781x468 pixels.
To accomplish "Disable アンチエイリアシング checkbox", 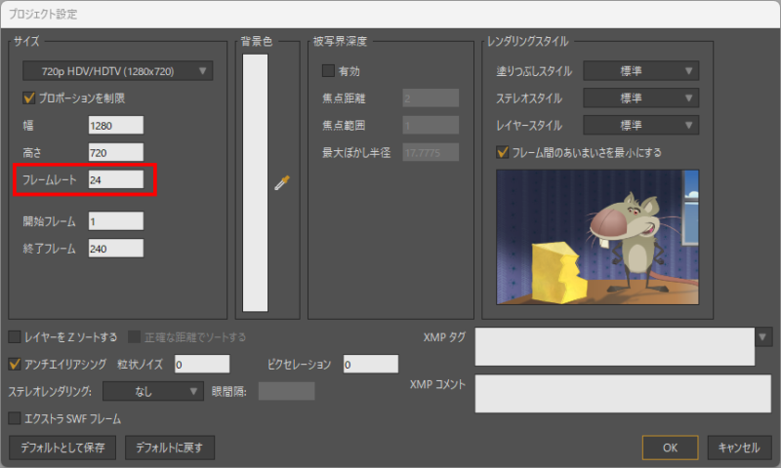I will click(15, 364).
